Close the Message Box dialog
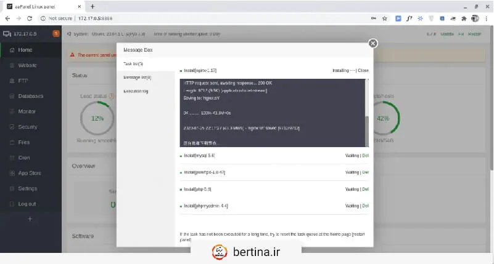The image size is (494, 264). (372, 43)
